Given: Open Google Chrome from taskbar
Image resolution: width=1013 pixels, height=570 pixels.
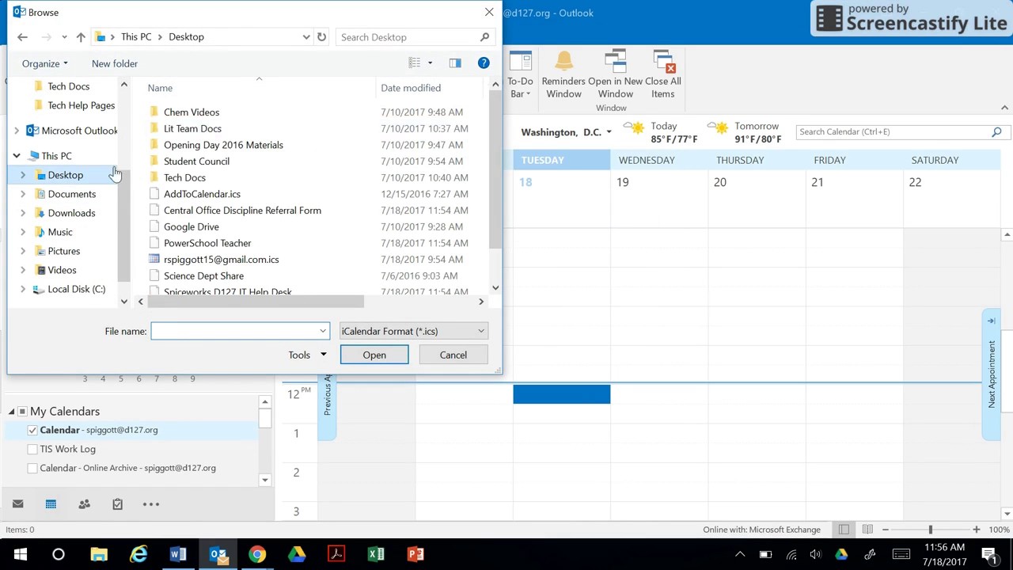Looking at the screenshot, I should coord(257,554).
